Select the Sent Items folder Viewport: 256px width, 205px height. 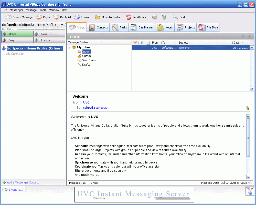[89, 60]
